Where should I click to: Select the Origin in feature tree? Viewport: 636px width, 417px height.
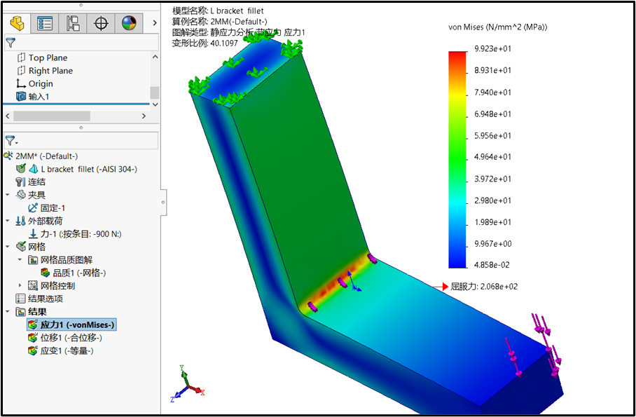(x=41, y=83)
